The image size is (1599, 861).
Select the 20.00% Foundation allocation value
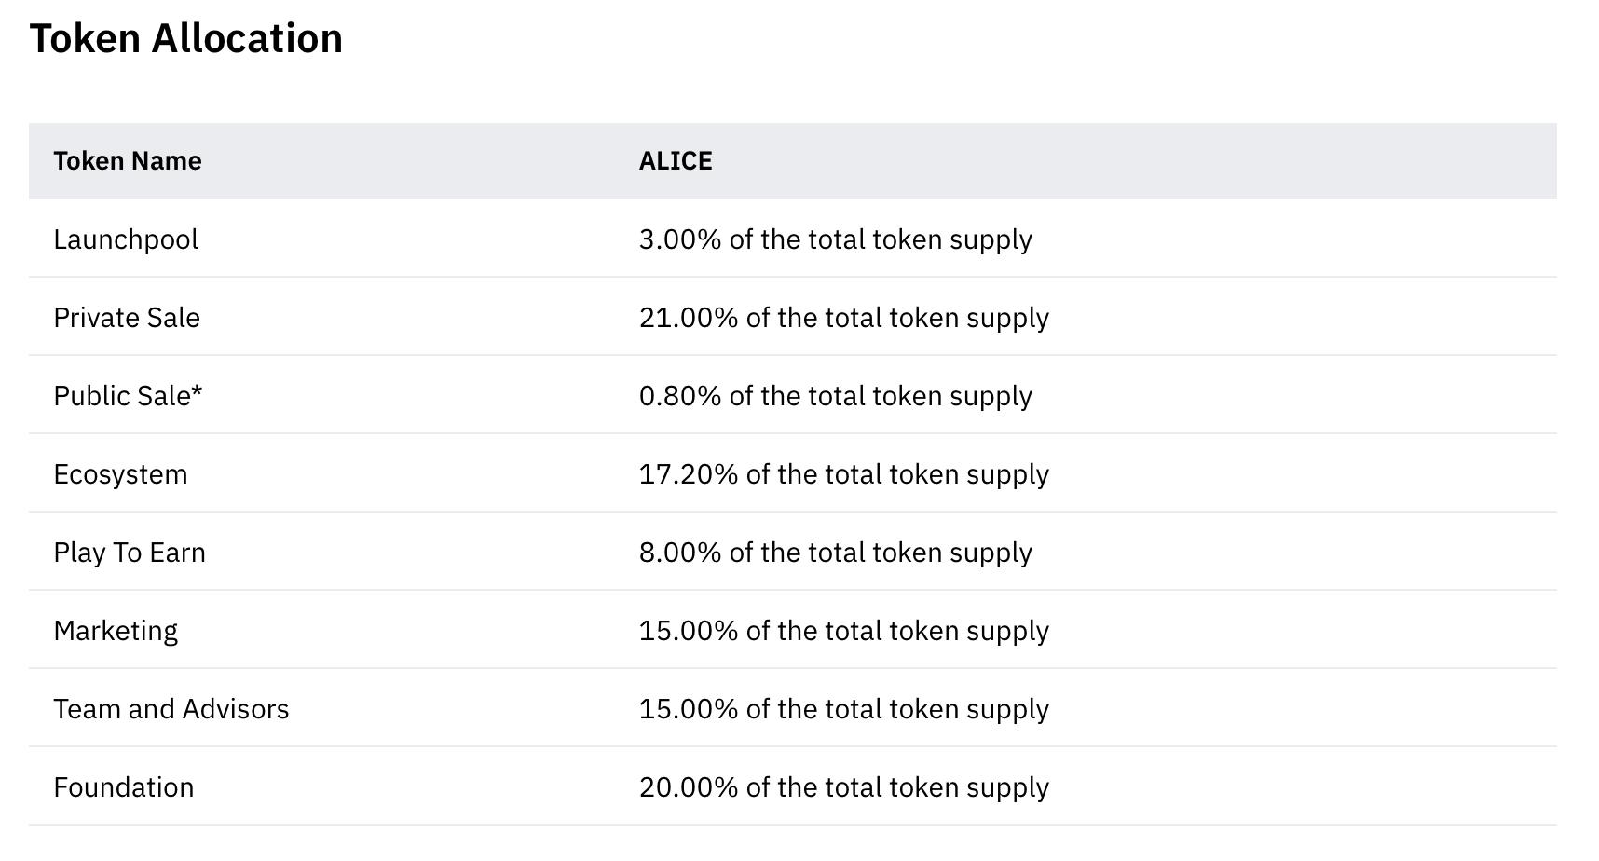[843, 787]
